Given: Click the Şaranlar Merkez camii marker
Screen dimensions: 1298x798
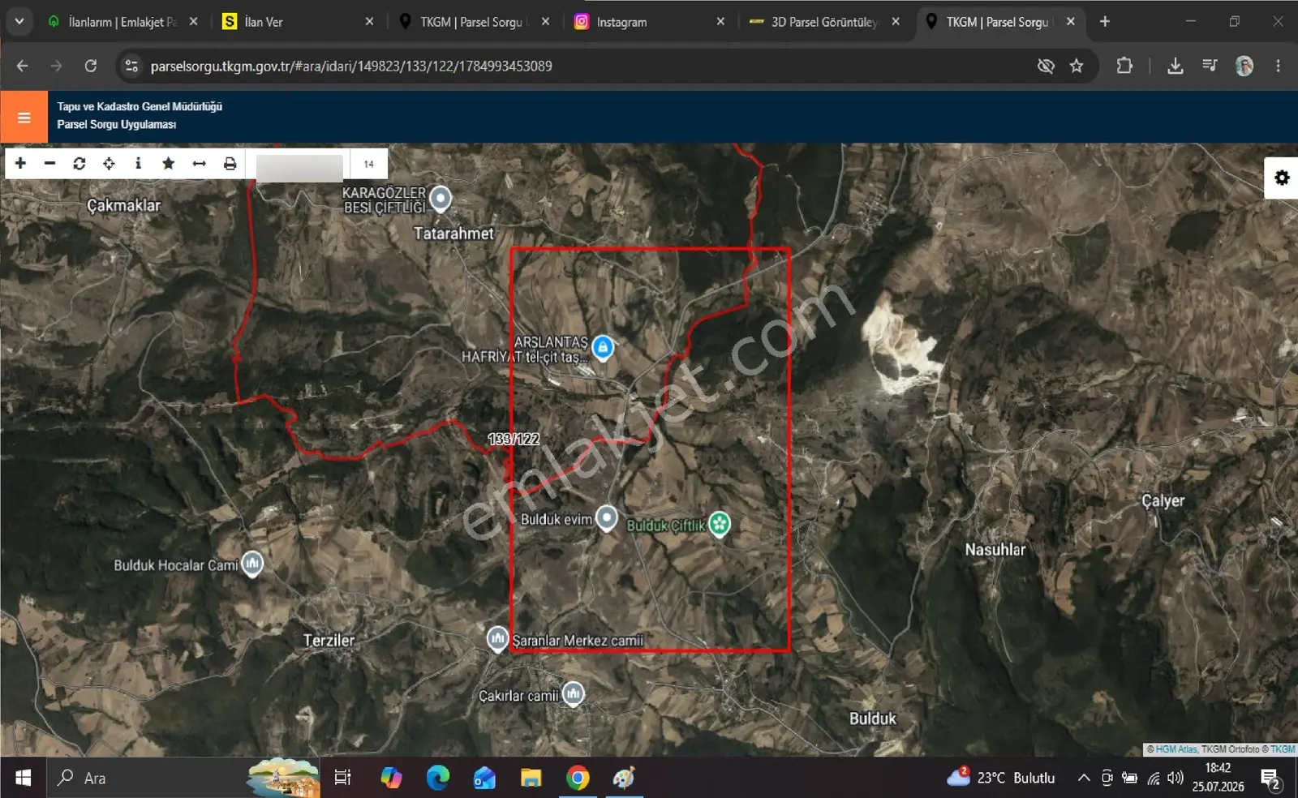Looking at the screenshot, I should (497, 638).
